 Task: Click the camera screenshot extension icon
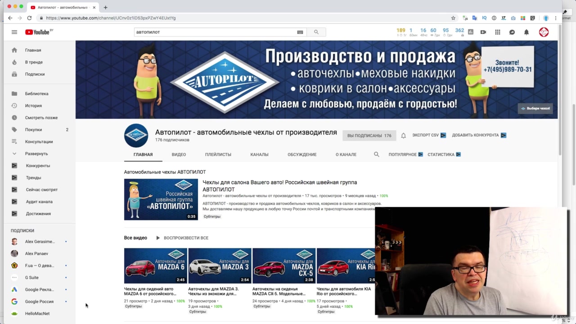[513, 18]
